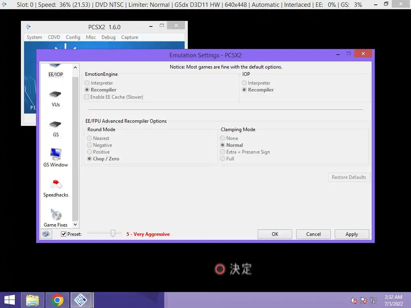
Task: Select the GS chip icon in sidebar
Action: click(55, 124)
